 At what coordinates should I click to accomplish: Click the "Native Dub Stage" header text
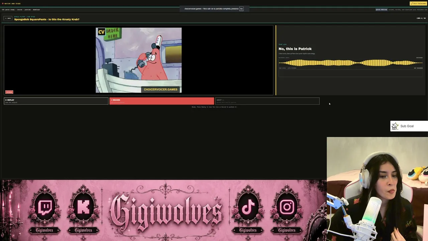point(12,4)
